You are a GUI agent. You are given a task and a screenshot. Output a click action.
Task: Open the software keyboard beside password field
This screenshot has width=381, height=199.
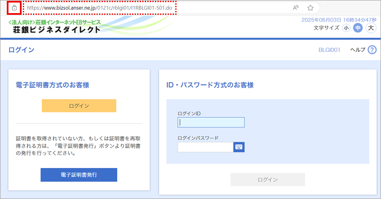(239, 147)
